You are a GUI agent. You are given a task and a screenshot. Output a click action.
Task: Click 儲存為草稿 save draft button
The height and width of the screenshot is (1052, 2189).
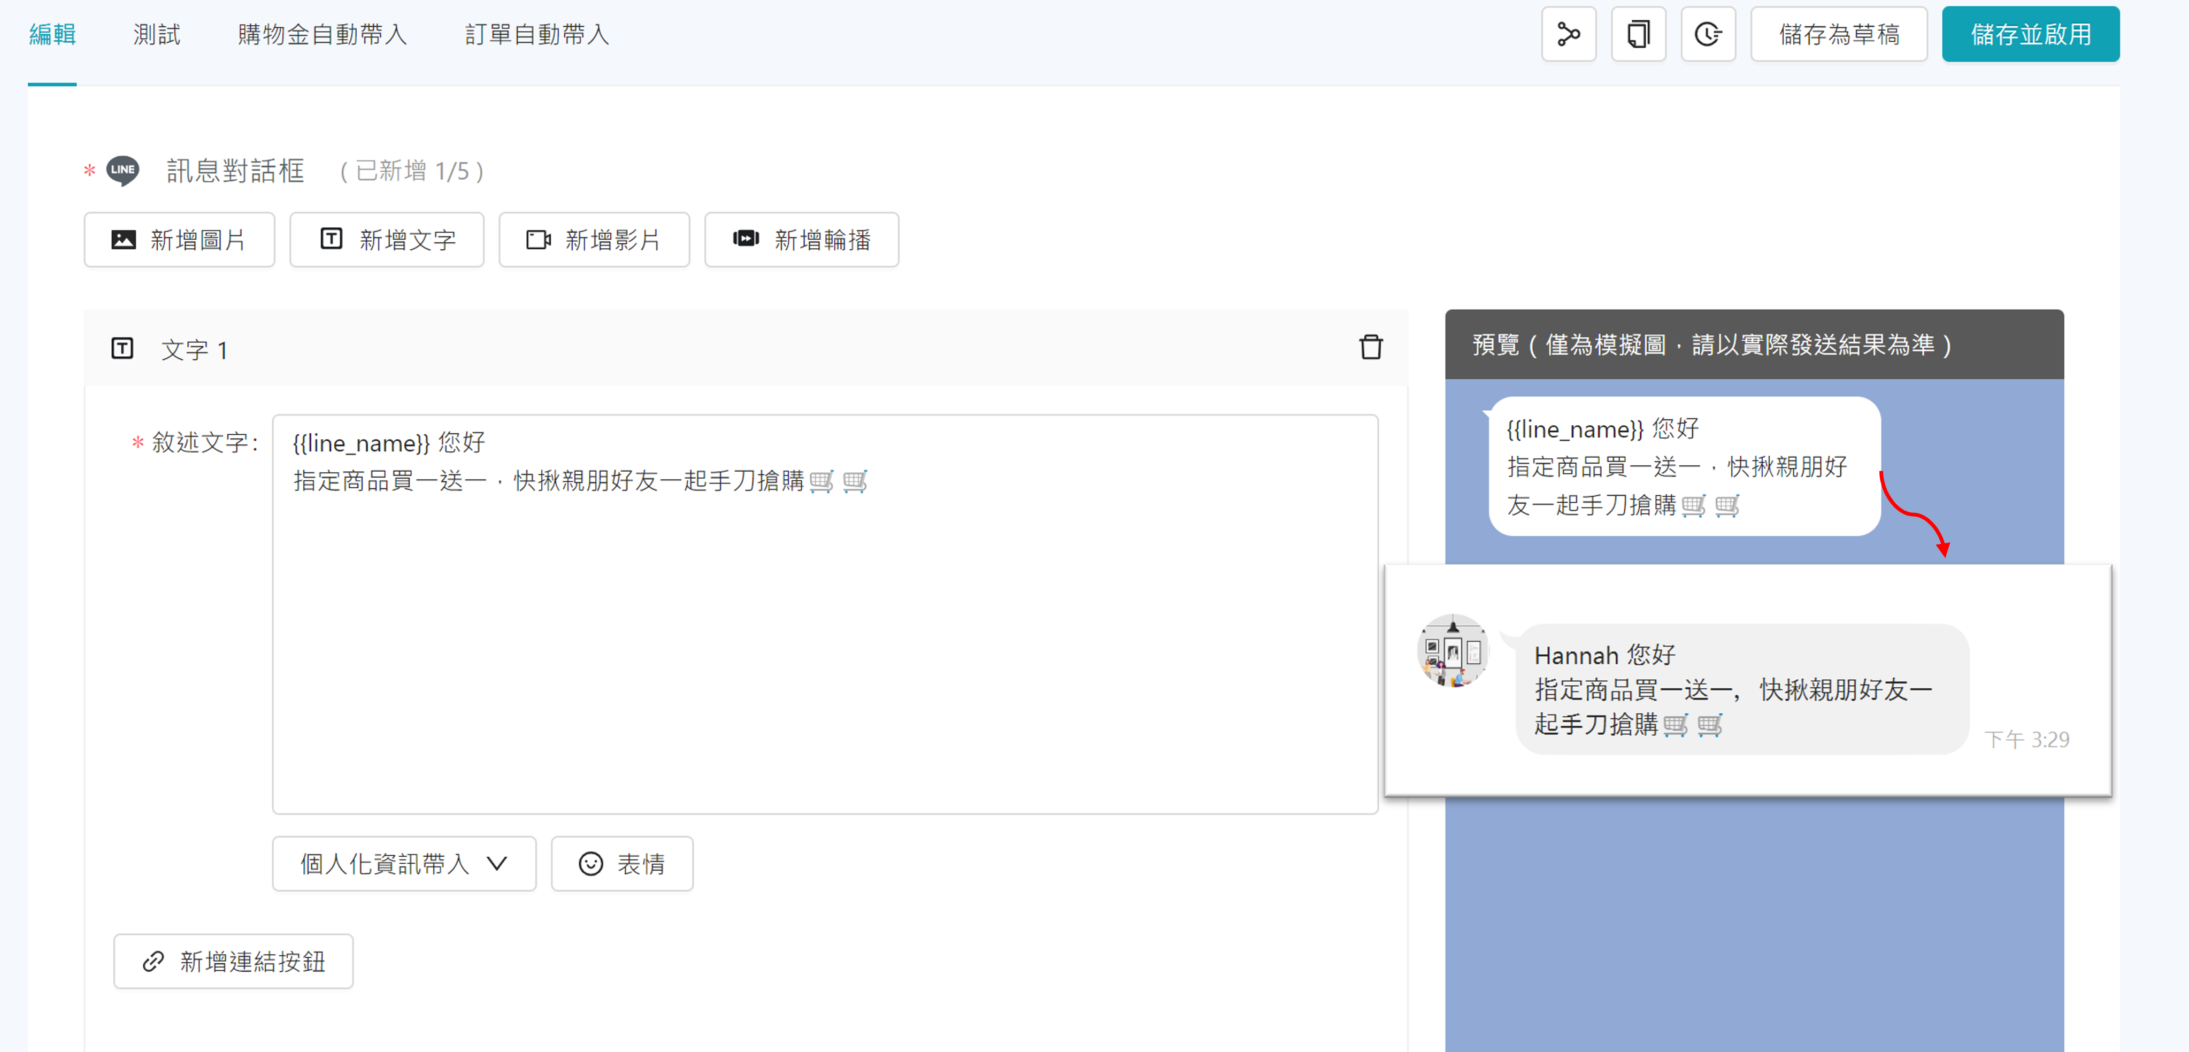coord(1838,35)
